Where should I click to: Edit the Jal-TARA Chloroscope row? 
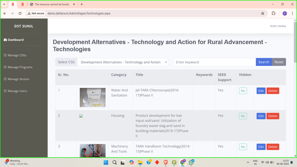tap(261, 91)
